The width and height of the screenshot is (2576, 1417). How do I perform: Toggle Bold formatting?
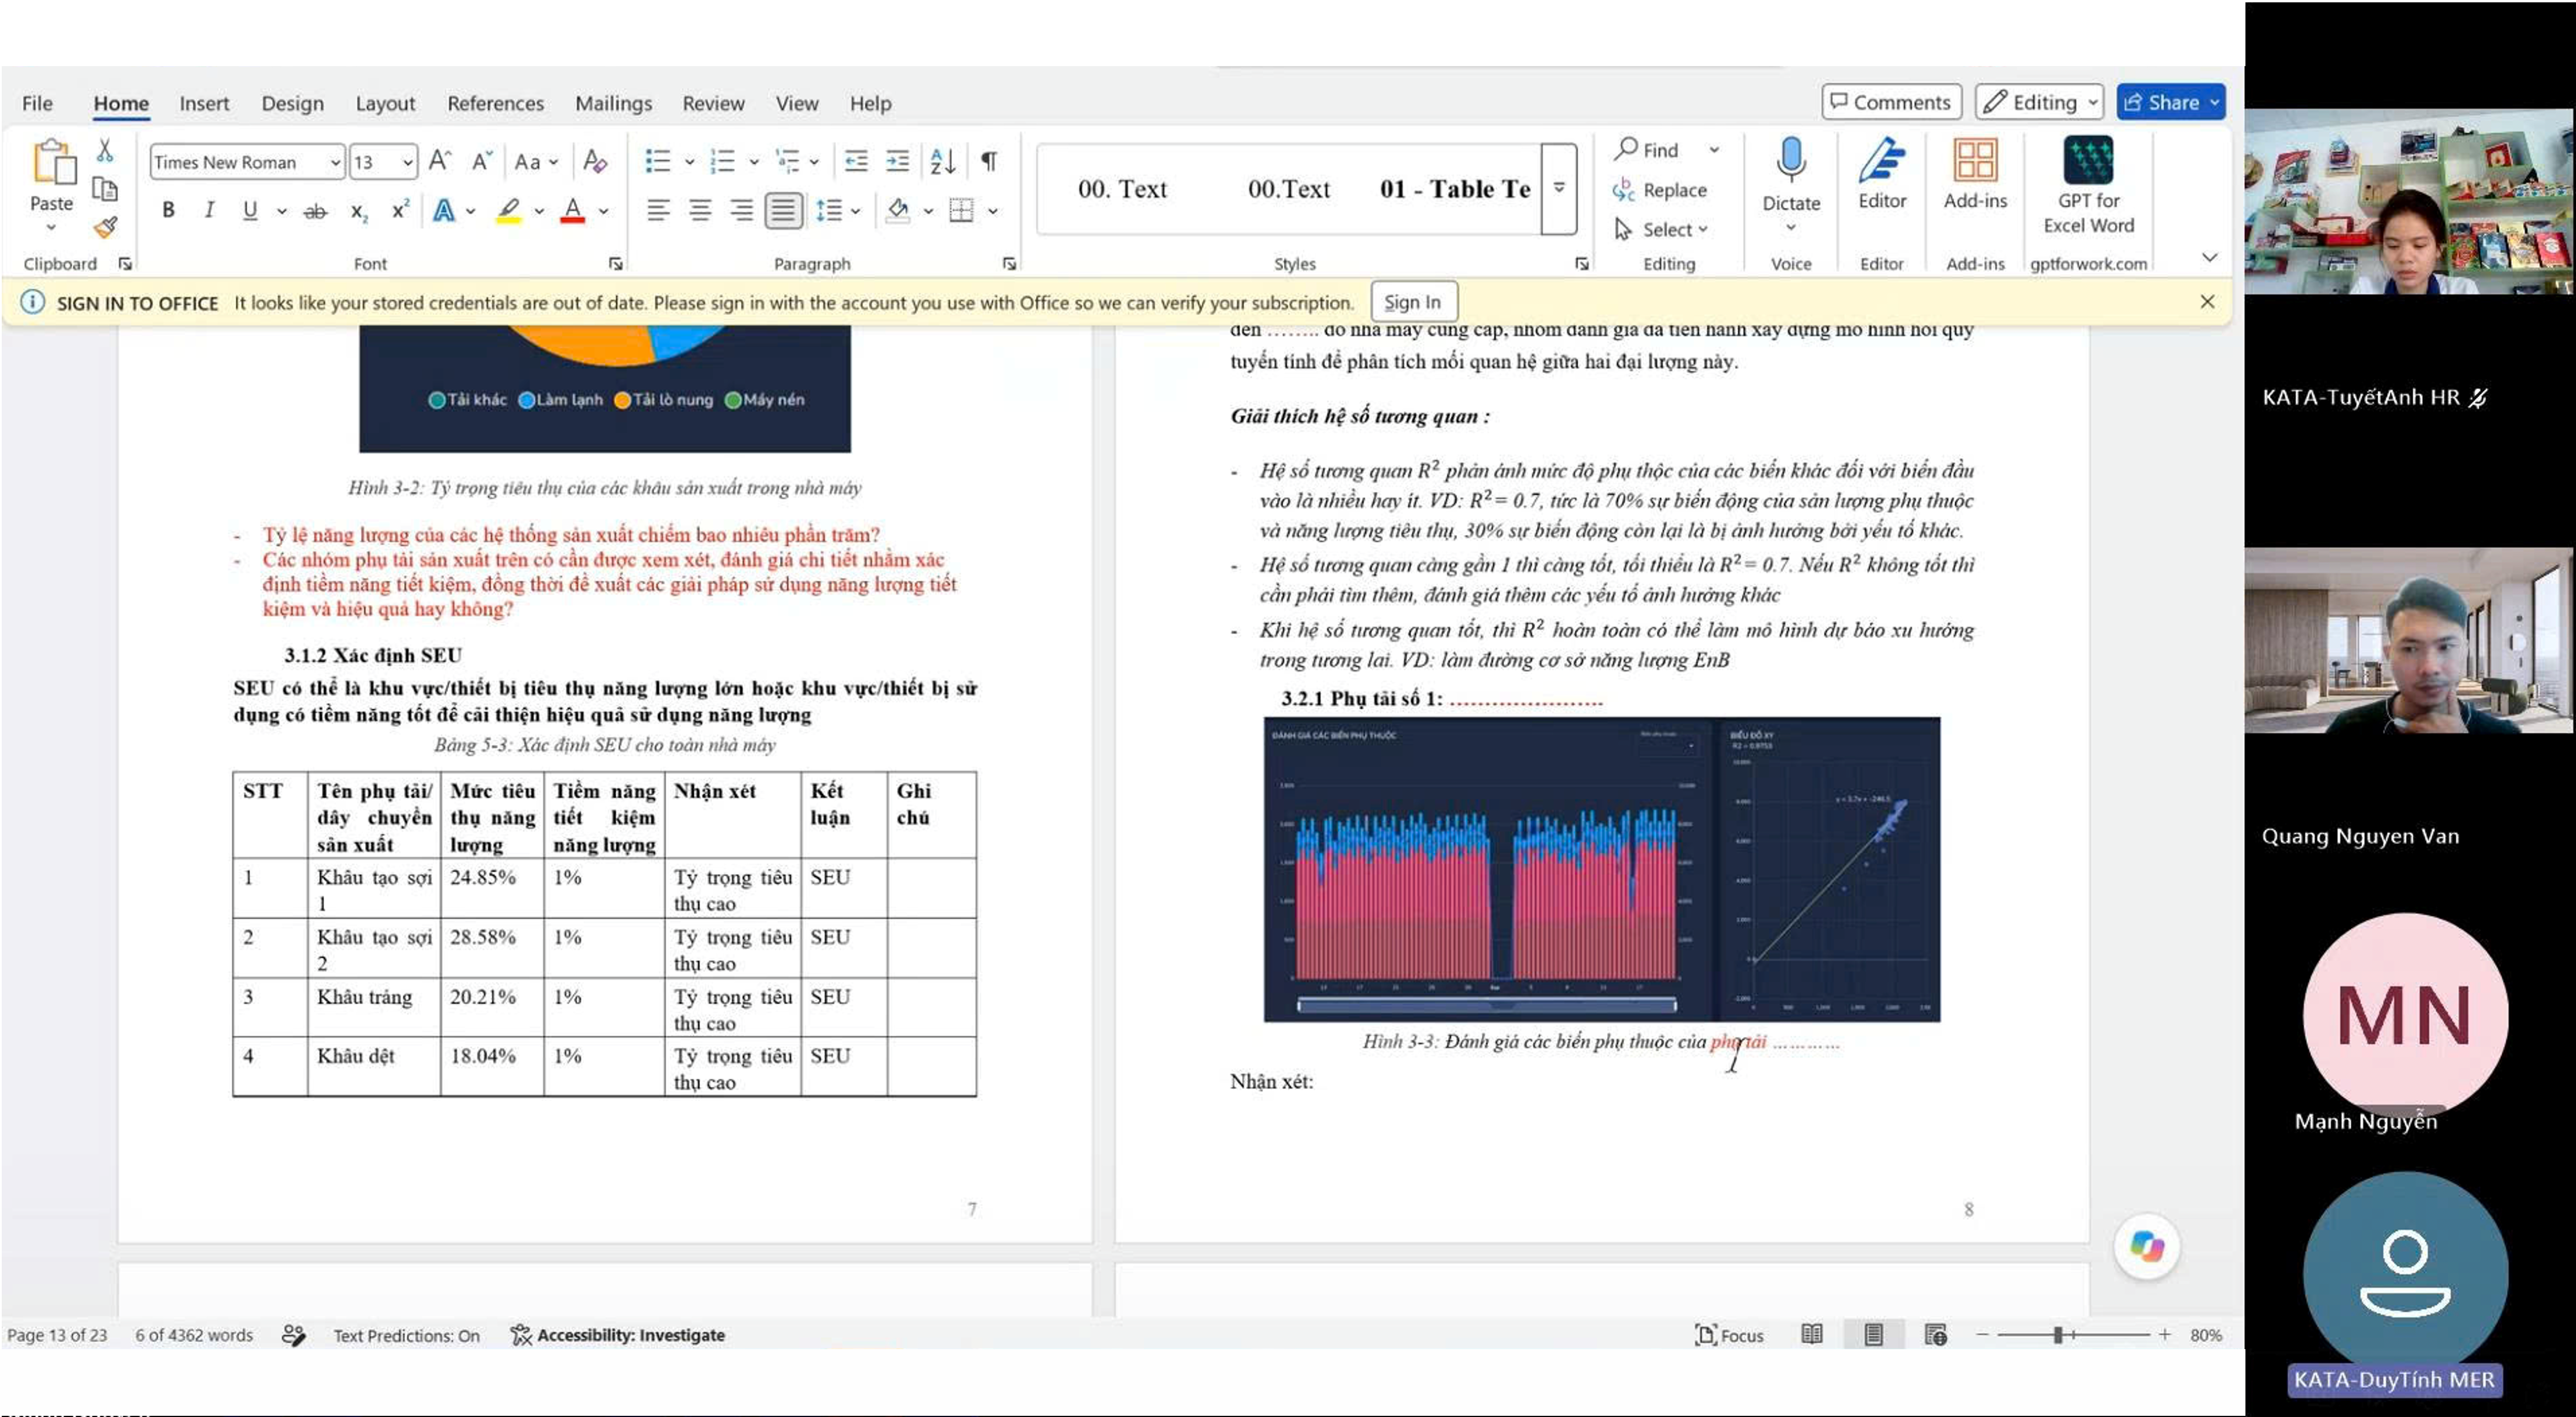pos(168,210)
